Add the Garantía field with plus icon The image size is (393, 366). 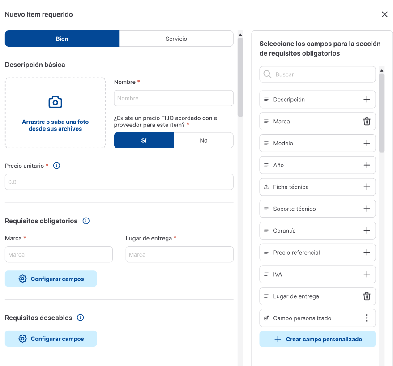click(367, 231)
